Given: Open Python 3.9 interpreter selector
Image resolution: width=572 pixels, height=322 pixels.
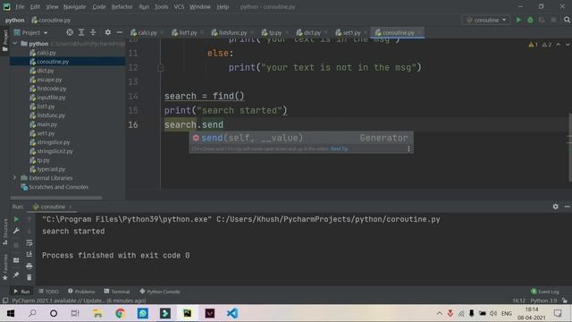Looking at the screenshot, I should [x=543, y=301].
